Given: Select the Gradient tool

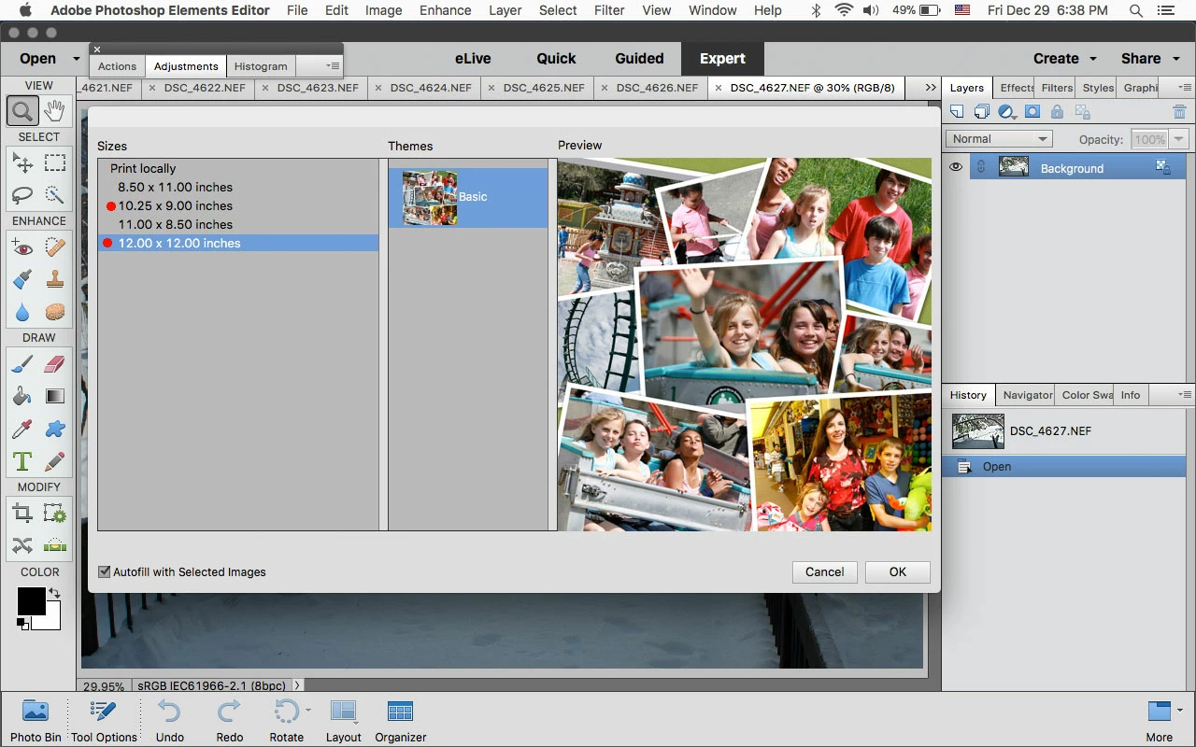Looking at the screenshot, I should coord(55,397).
